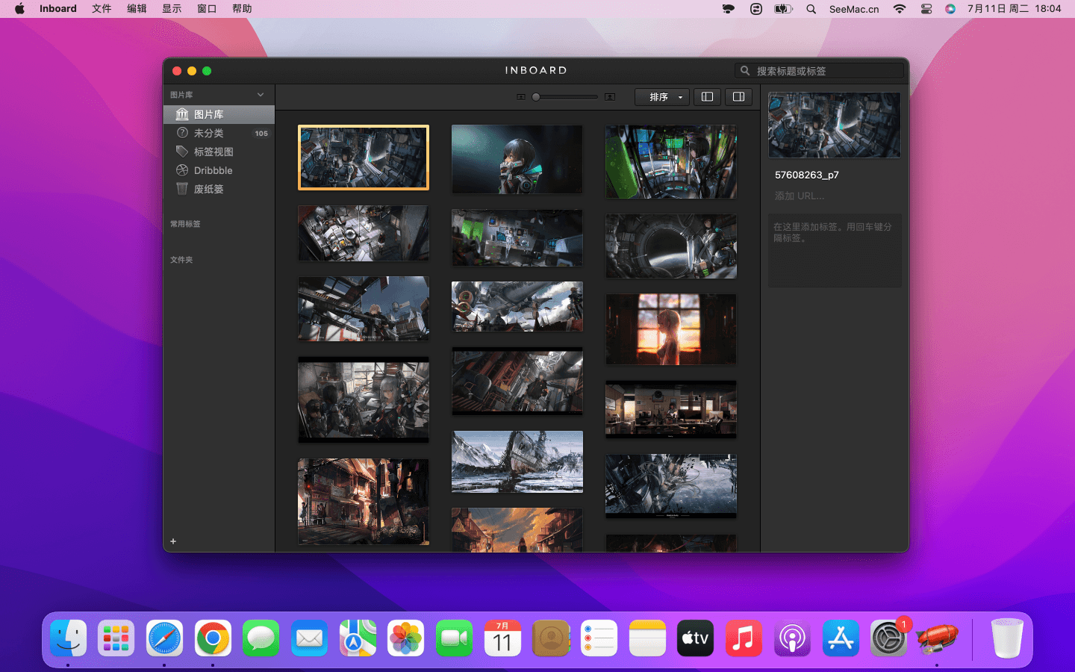The image size is (1075, 672).
Task: Open macOS Control Center toggle in menu bar
Action: (926, 9)
